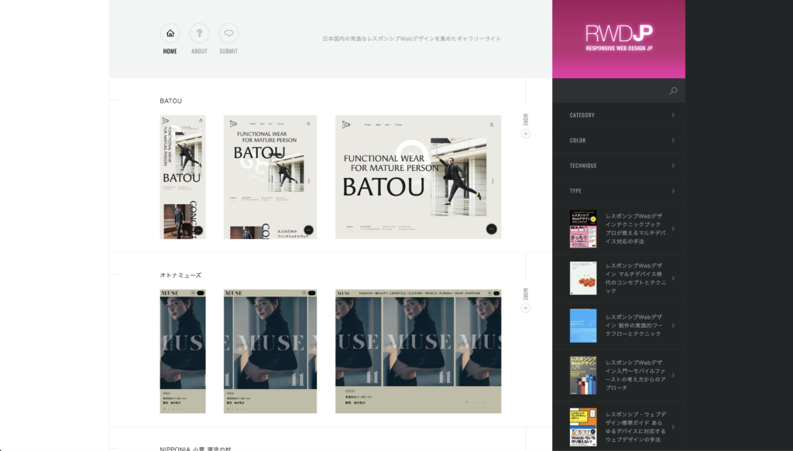This screenshot has height=451, width=793.
Task: View the BATOU desktop layout thumbnail
Action: tap(418, 177)
